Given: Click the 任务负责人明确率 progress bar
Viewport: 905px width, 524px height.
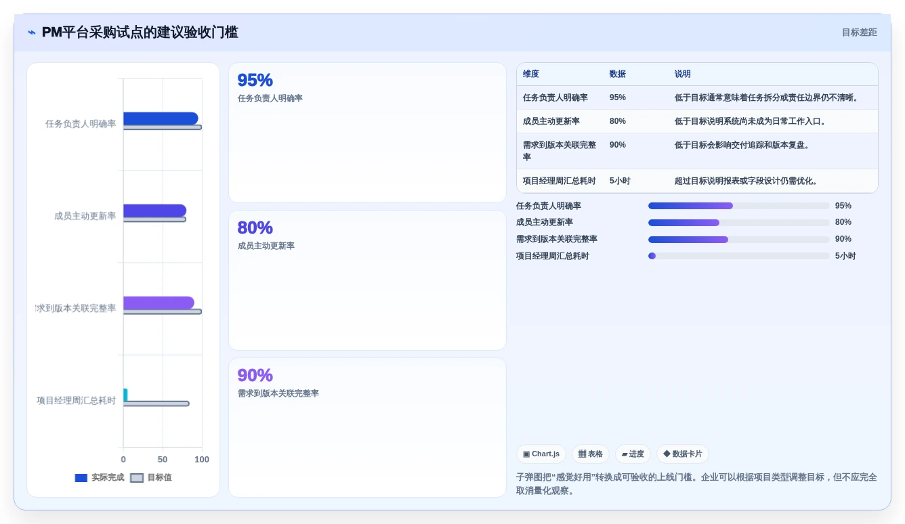Looking at the screenshot, I should (x=739, y=206).
